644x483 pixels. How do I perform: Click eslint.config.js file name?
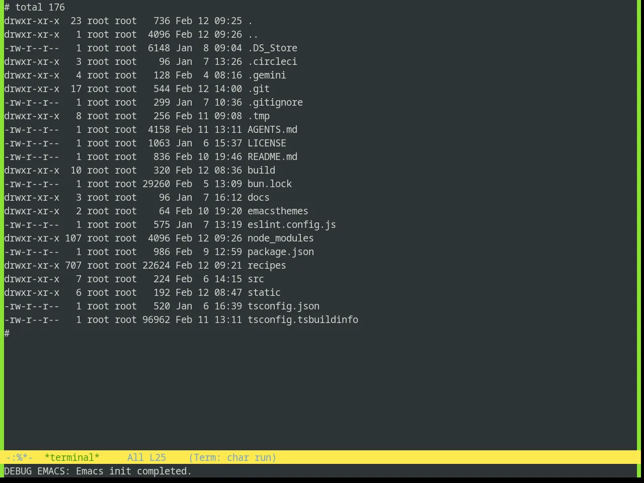292,224
